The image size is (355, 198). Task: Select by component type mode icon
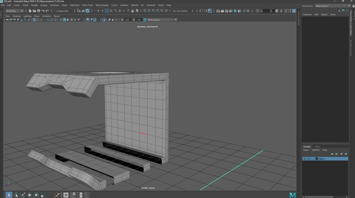(x=88, y=11)
